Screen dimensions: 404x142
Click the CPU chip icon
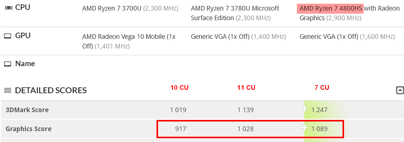coord(8,8)
